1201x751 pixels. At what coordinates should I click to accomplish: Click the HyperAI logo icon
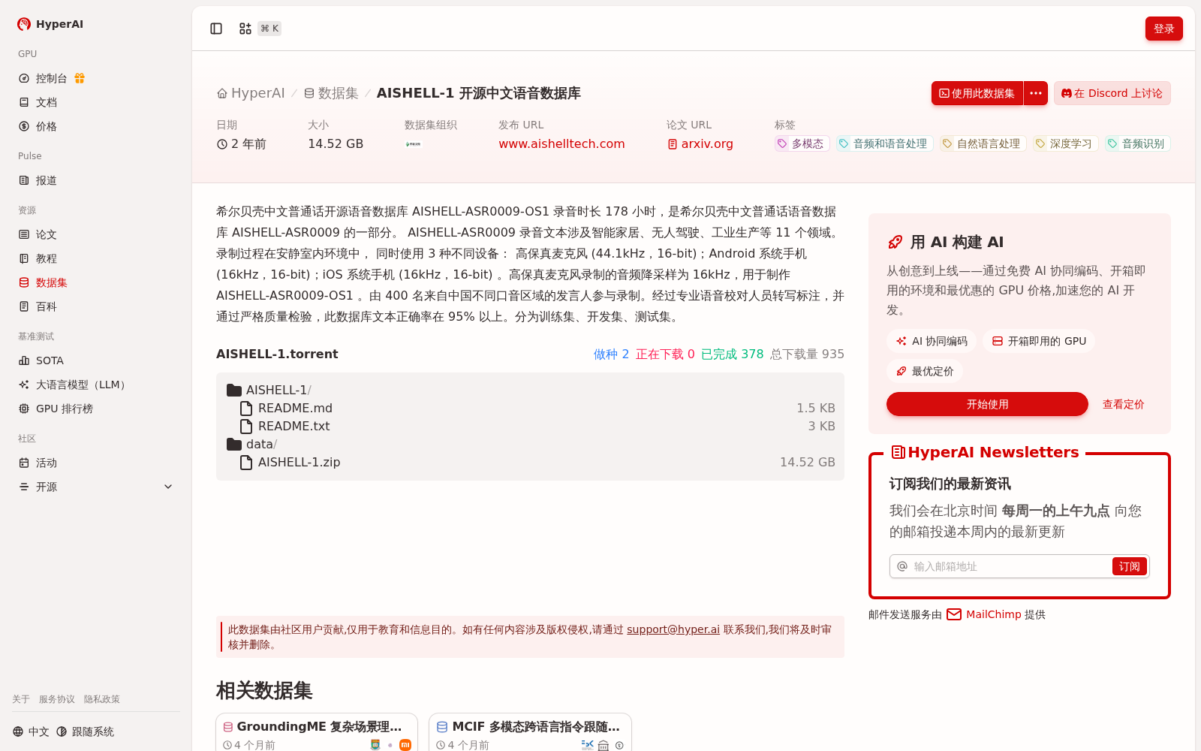point(24,24)
